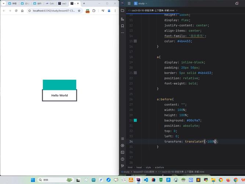Close the css3-03-10 editor tab
The height and width of the screenshot is (184, 245).
coord(177,11)
